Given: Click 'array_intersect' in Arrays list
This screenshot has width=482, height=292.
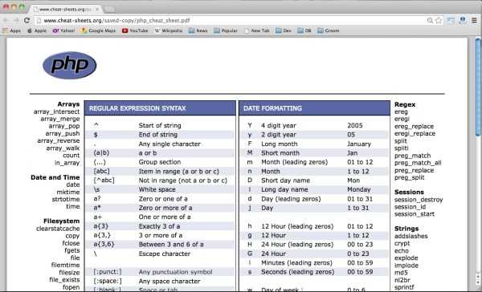Looking at the screenshot, I should (x=56, y=112).
